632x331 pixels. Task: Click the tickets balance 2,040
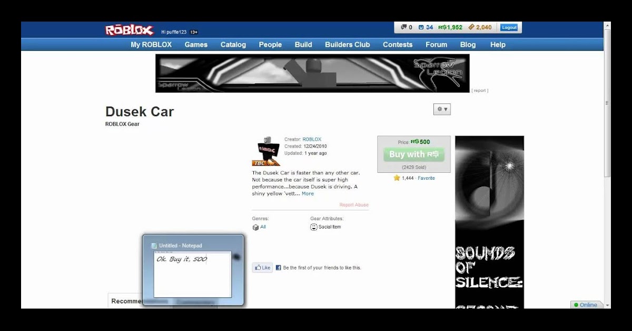coord(480,27)
